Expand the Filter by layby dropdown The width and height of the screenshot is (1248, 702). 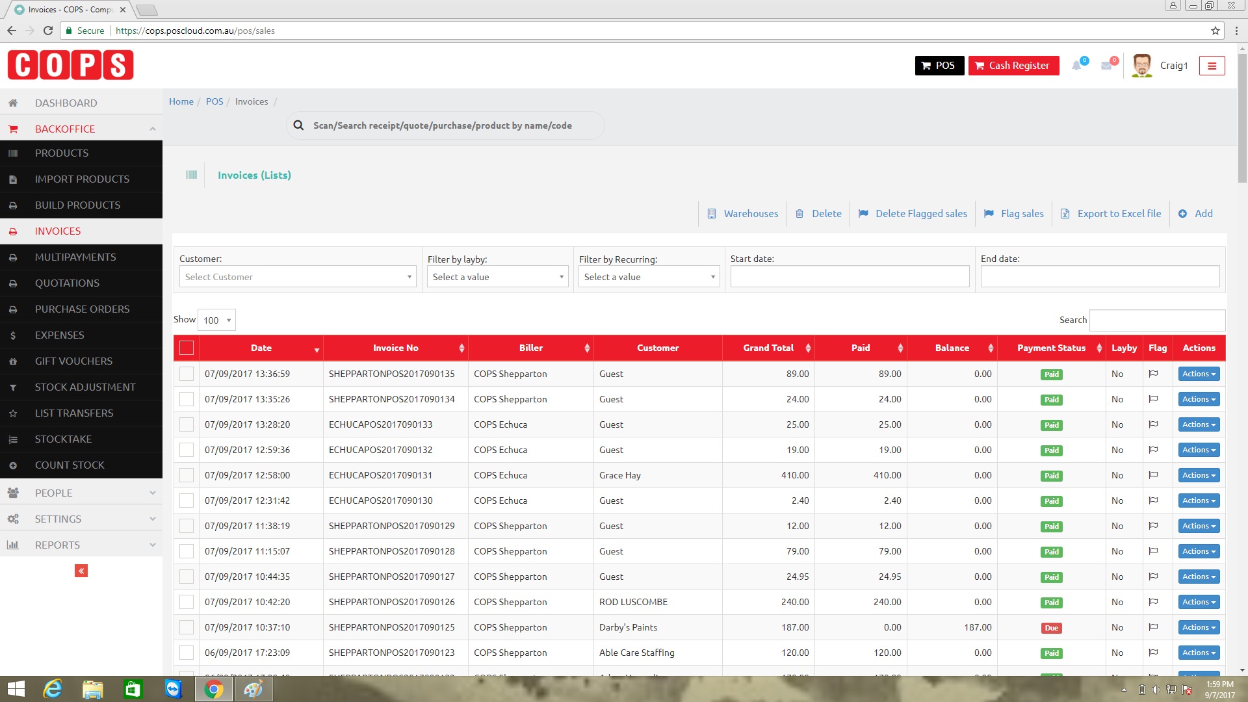pos(497,277)
